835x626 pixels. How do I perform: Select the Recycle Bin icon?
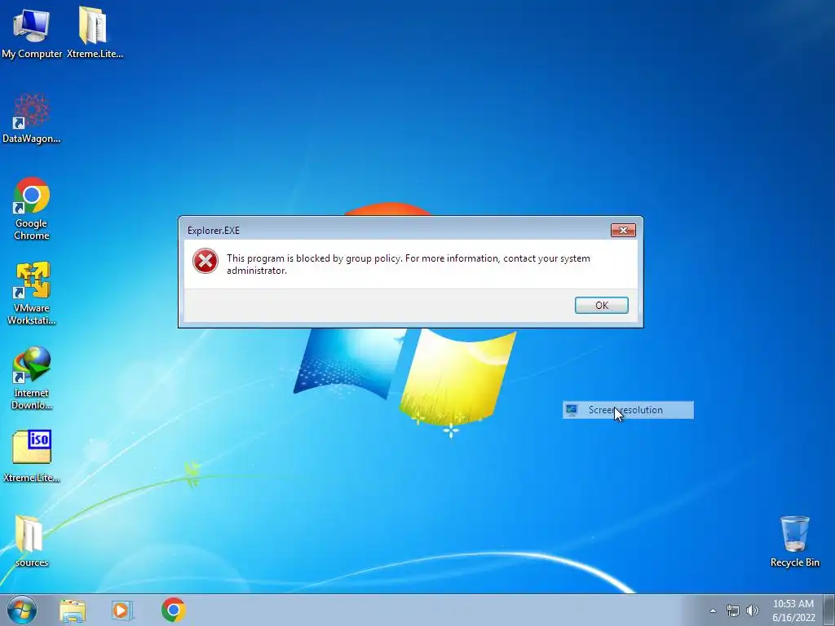click(794, 541)
